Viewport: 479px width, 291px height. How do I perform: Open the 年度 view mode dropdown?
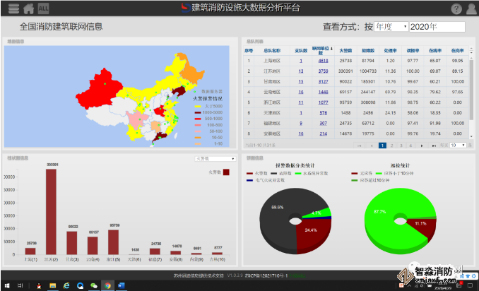[391, 26]
